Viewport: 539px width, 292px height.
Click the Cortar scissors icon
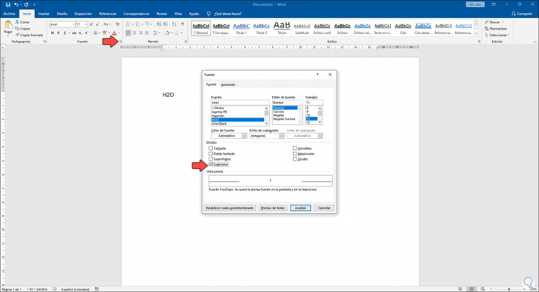pyautogui.click(x=17, y=22)
